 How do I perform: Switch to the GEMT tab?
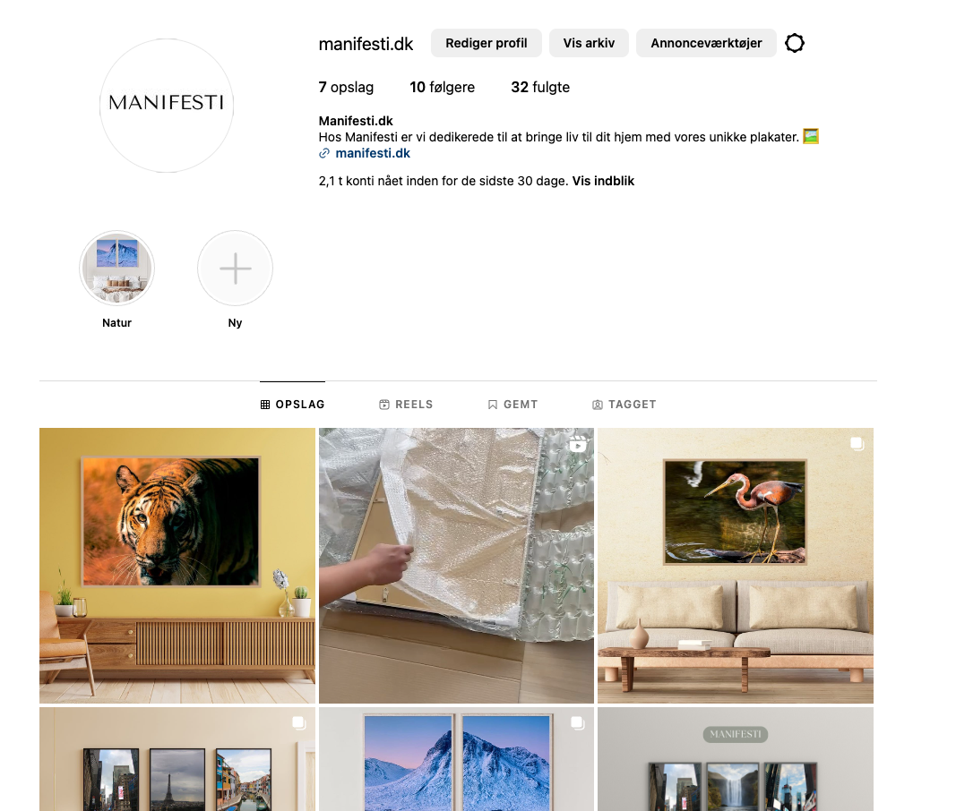[x=512, y=405]
